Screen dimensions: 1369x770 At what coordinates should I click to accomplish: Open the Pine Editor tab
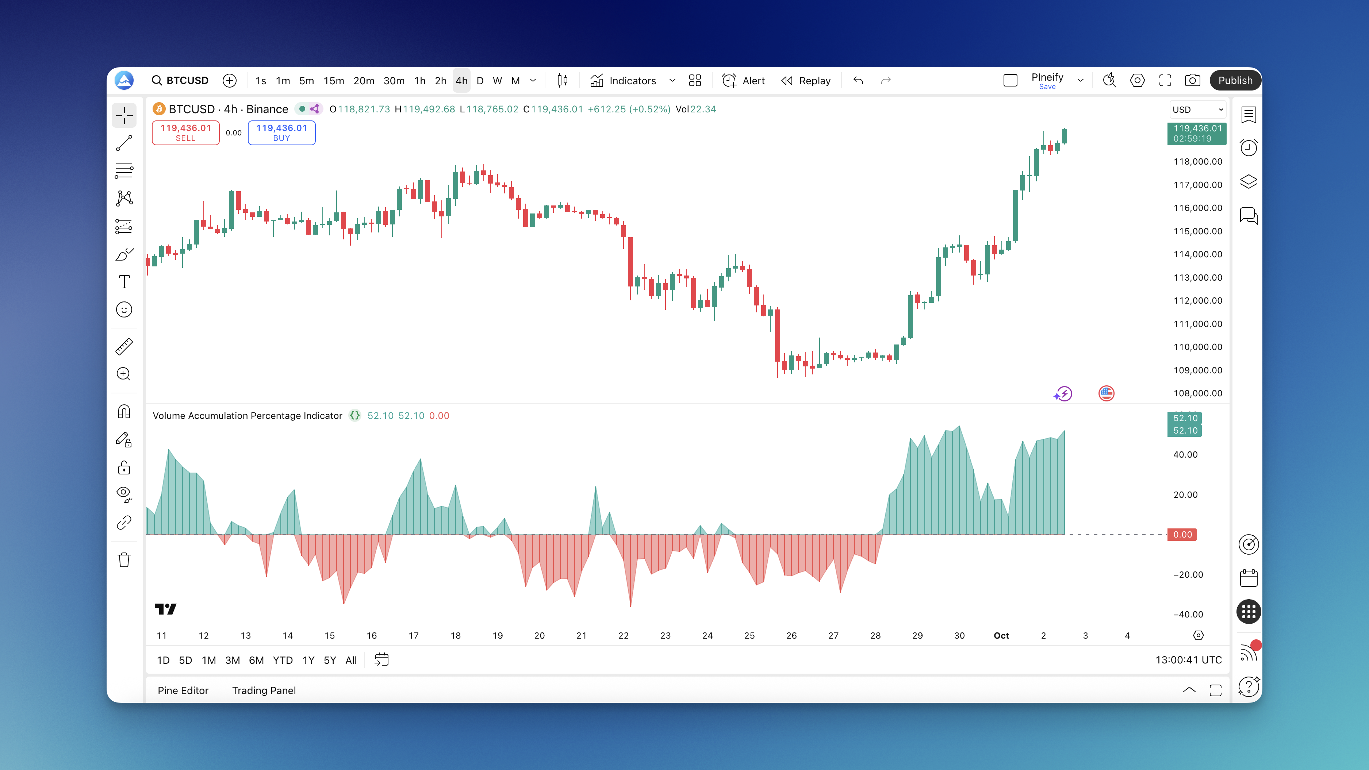click(183, 690)
